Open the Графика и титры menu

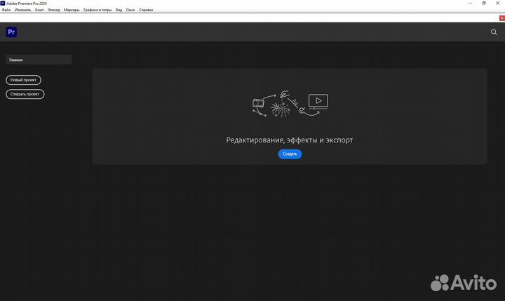[x=97, y=10]
